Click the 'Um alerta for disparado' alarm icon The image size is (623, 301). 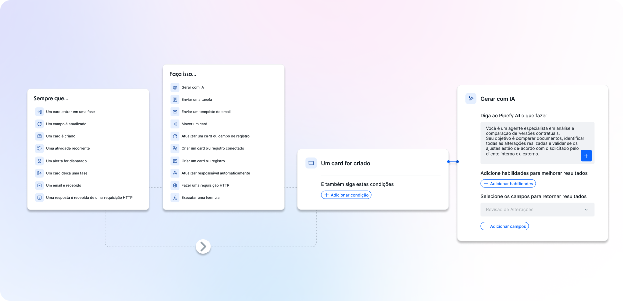click(x=39, y=161)
